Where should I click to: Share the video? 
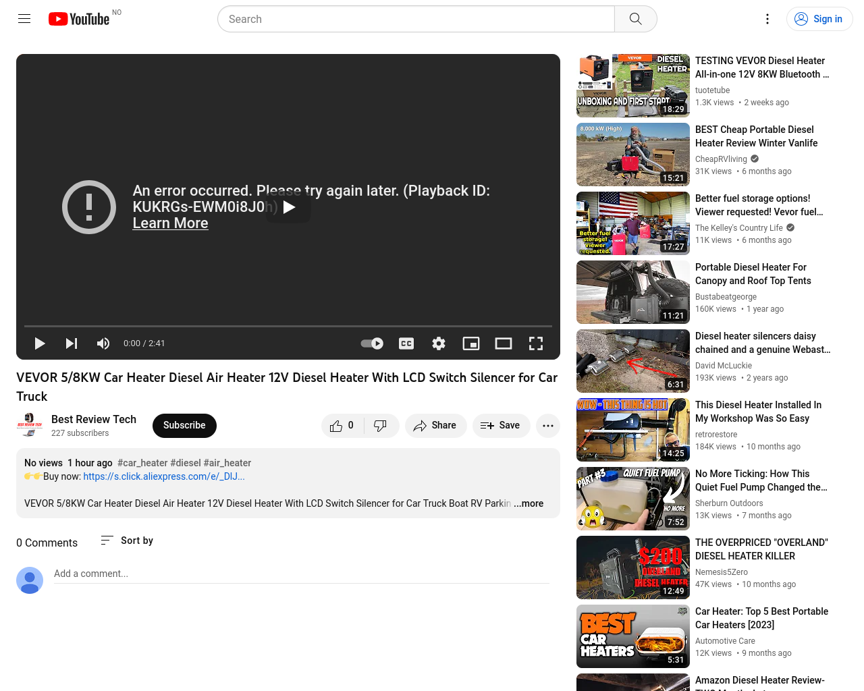pos(436,425)
